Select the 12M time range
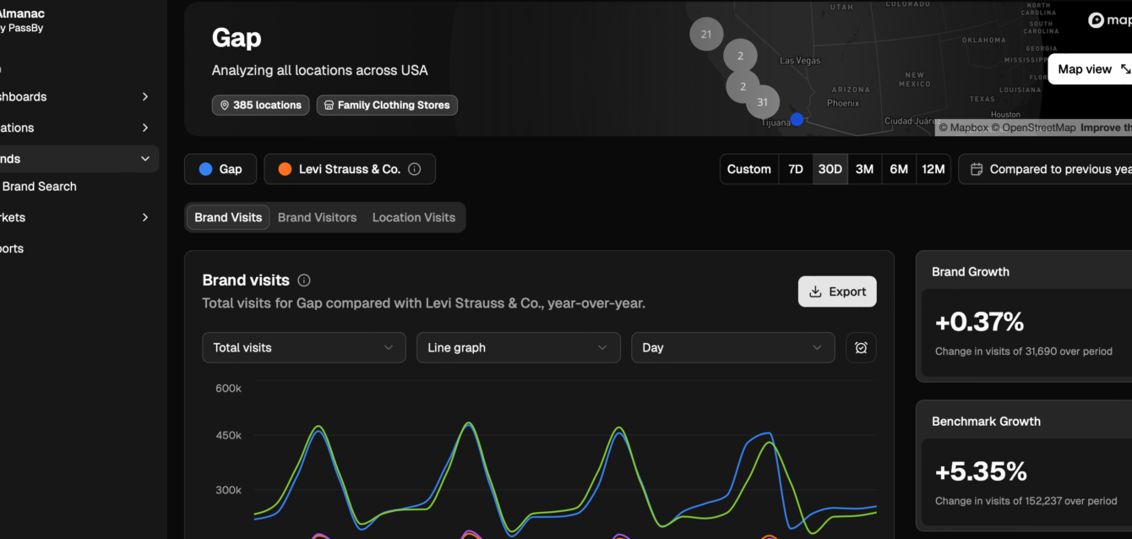Screen dimensions: 1132x539 pyautogui.click(x=933, y=169)
